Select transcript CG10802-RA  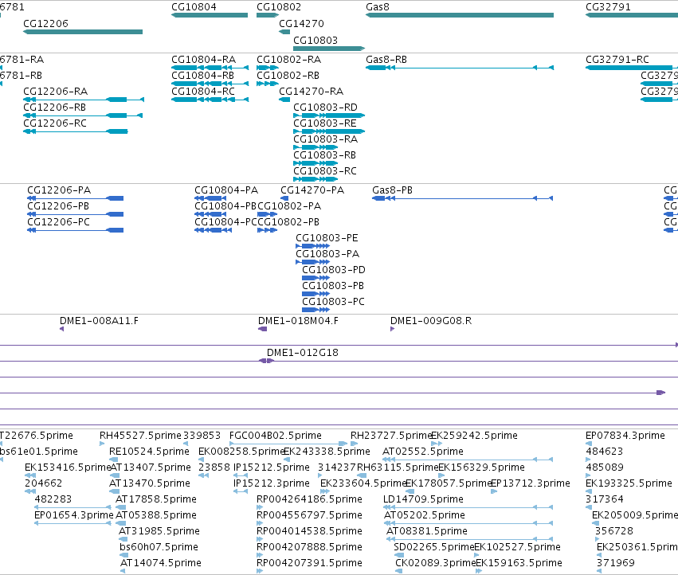pyautogui.click(x=268, y=68)
